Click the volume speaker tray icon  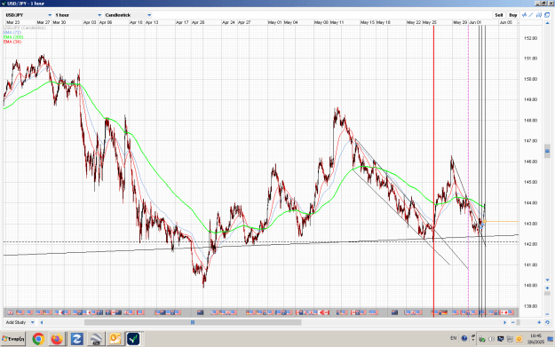tap(491, 339)
